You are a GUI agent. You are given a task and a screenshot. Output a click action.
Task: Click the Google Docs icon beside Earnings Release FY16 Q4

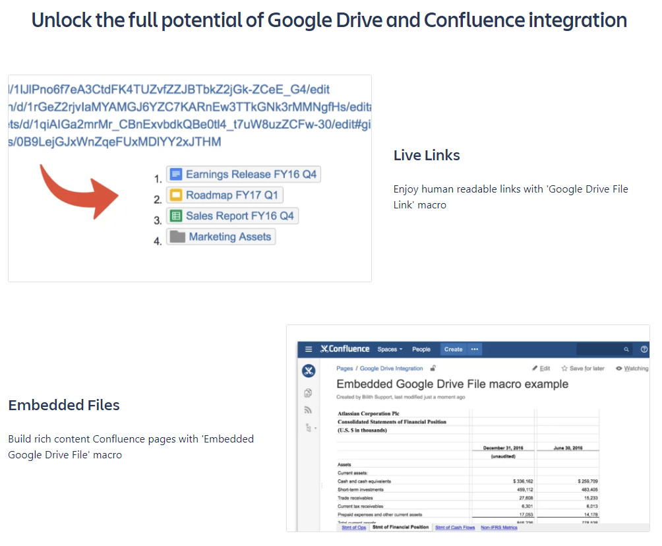click(x=177, y=173)
